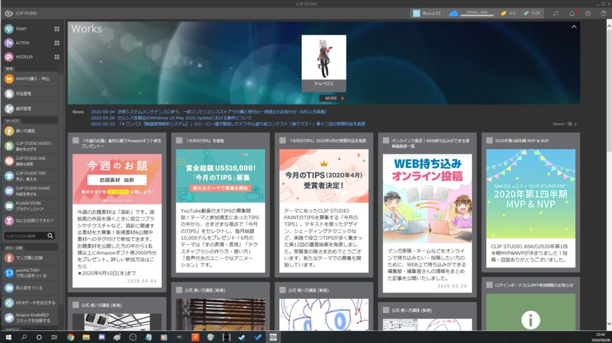Open PLUGIN STORE

pos(30,206)
